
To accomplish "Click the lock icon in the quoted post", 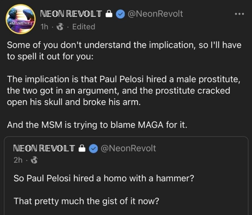I will point(82,149).
